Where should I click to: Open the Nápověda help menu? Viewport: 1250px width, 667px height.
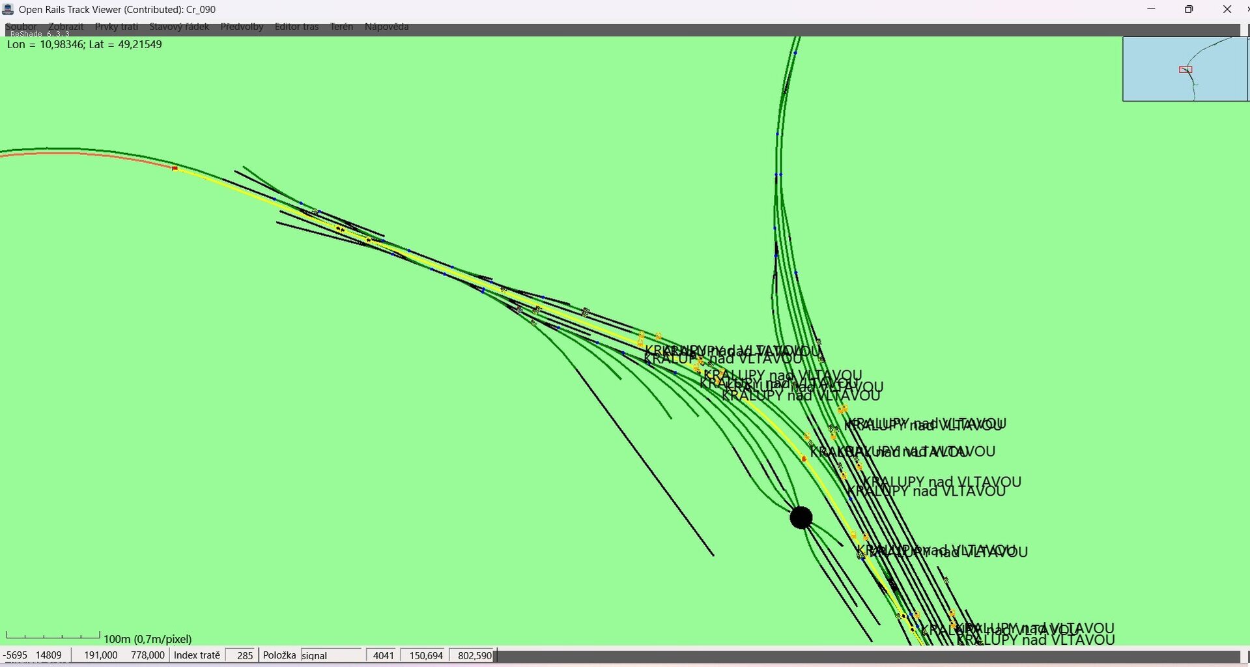tap(386, 27)
